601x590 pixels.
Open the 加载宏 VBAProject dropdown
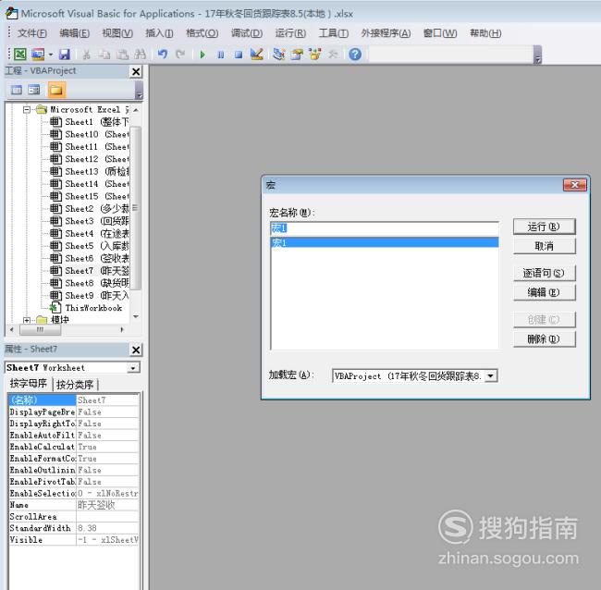pyautogui.click(x=491, y=376)
